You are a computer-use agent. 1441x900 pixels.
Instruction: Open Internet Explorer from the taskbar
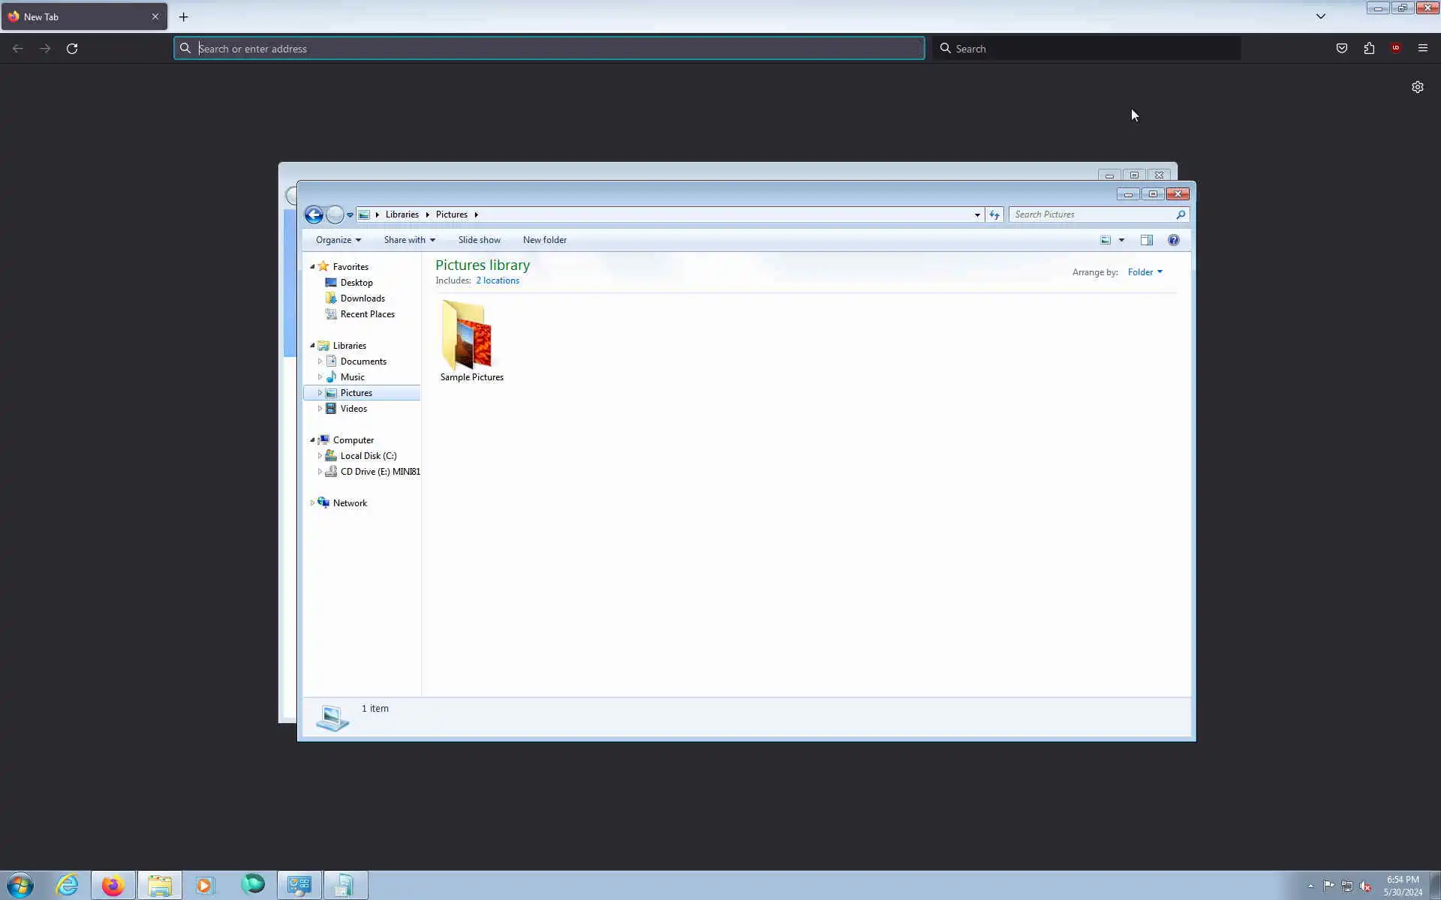[x=67, y=885]
